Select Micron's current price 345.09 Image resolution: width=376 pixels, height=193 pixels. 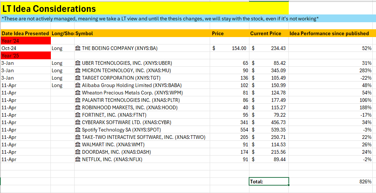pyautogui.click(x=269, y=71)
